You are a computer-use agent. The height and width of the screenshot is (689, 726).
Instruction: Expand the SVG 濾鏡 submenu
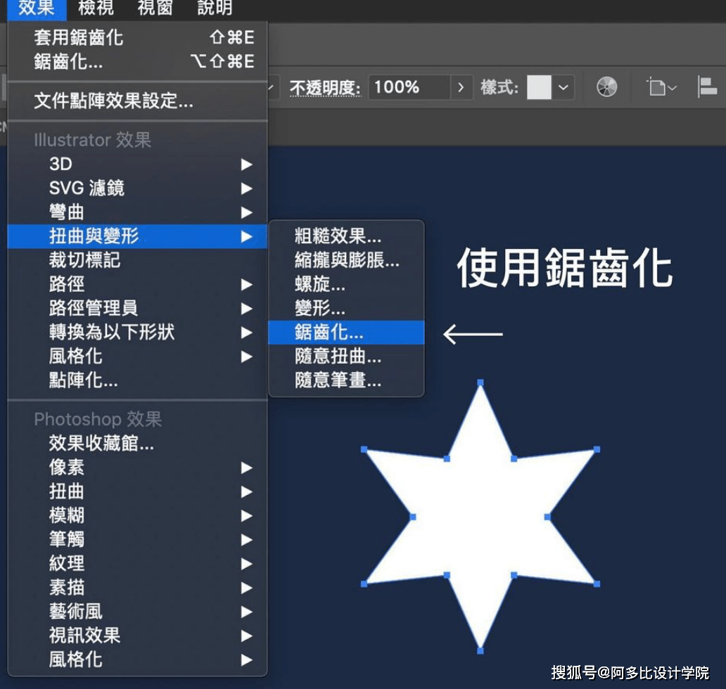click(x=137, y=188)
